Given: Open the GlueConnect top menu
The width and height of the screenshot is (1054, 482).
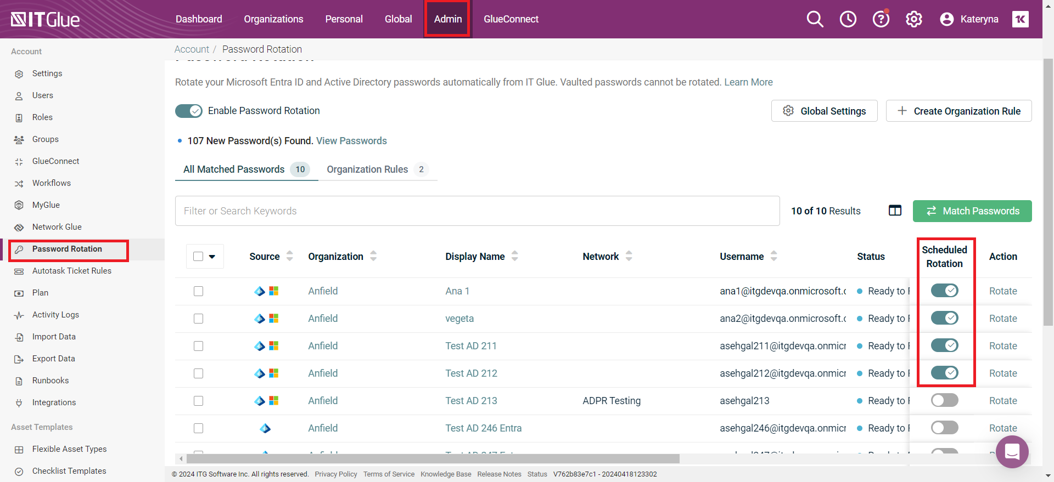Looking at the screenshot, I should point(511,19).
